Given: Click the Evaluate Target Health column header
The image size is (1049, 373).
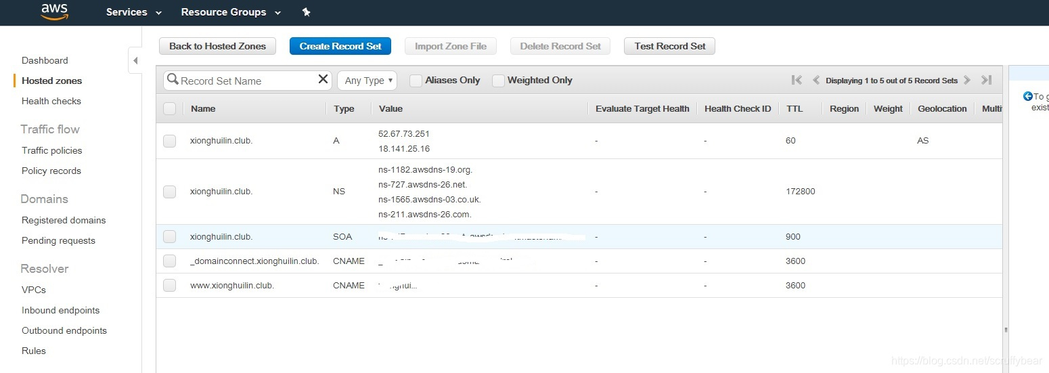Looking at the screenshot, I should coord(642,108).
